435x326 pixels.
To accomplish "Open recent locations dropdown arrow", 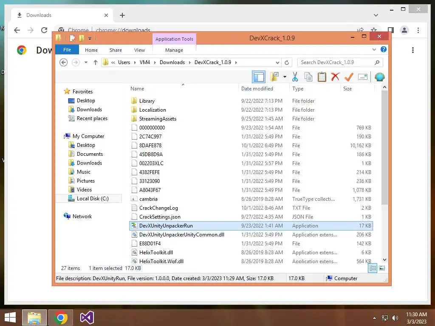I will [86, 62].
